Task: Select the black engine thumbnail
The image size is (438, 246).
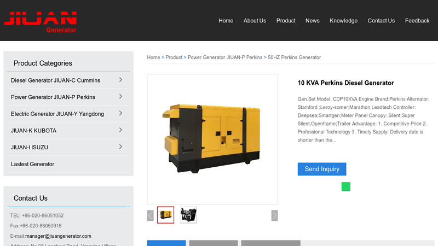Action: [x=188, y=215]
